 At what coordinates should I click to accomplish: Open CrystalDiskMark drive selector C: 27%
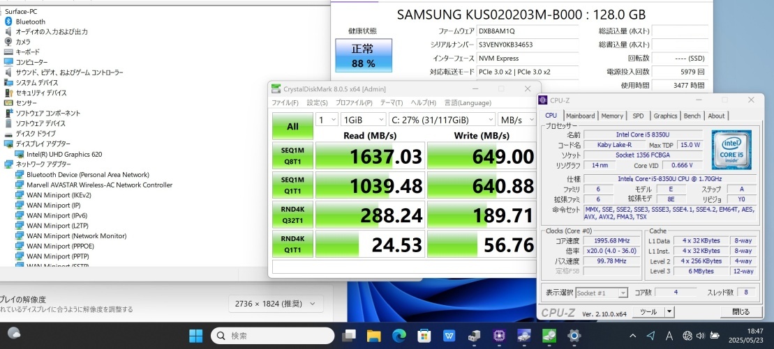tap(442, 119)
